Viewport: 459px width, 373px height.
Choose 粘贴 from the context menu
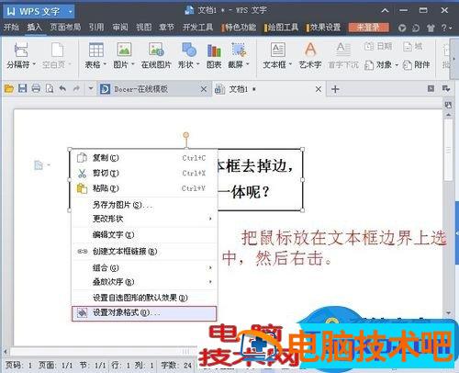tap(144, 188)
